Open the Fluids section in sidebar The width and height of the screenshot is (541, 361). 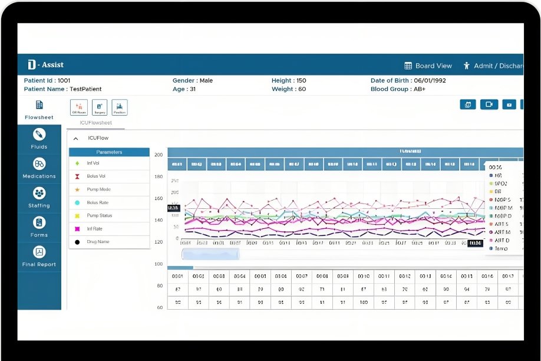click(39, 139)
